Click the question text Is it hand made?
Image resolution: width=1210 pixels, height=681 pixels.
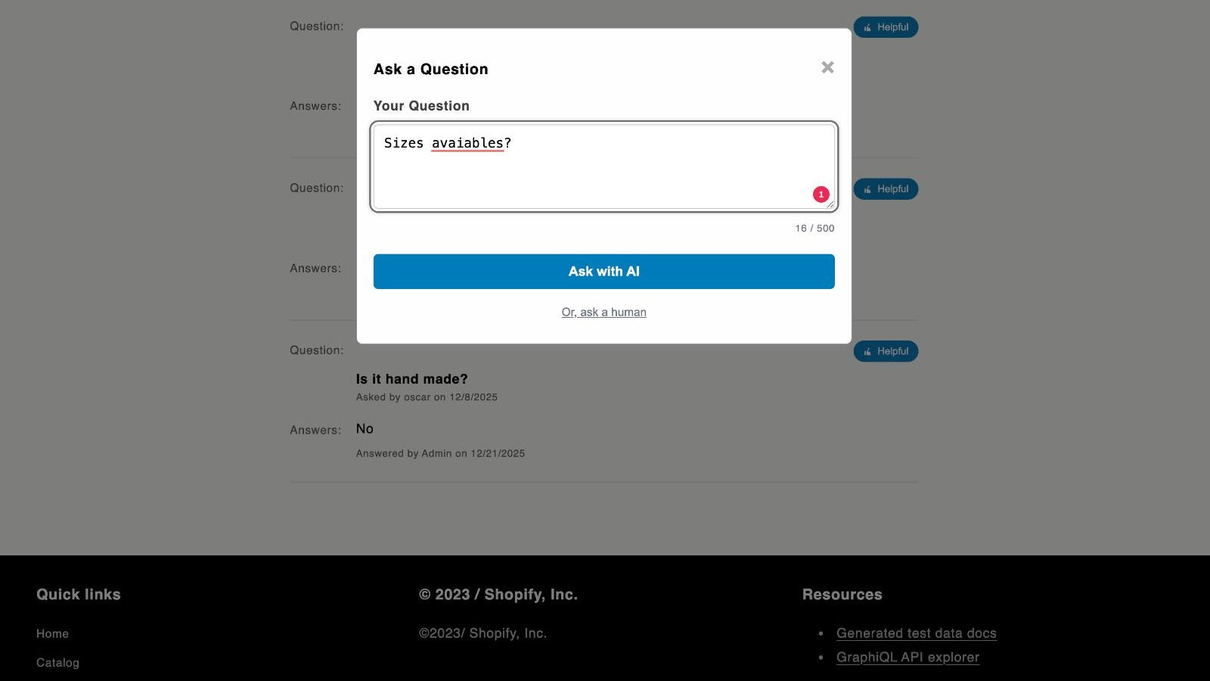411,378
